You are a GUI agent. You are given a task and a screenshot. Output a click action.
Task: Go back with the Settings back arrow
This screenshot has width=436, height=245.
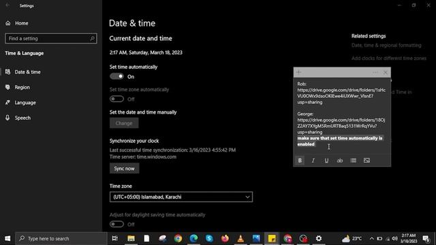pyautogui.click(x=7, y=5)
